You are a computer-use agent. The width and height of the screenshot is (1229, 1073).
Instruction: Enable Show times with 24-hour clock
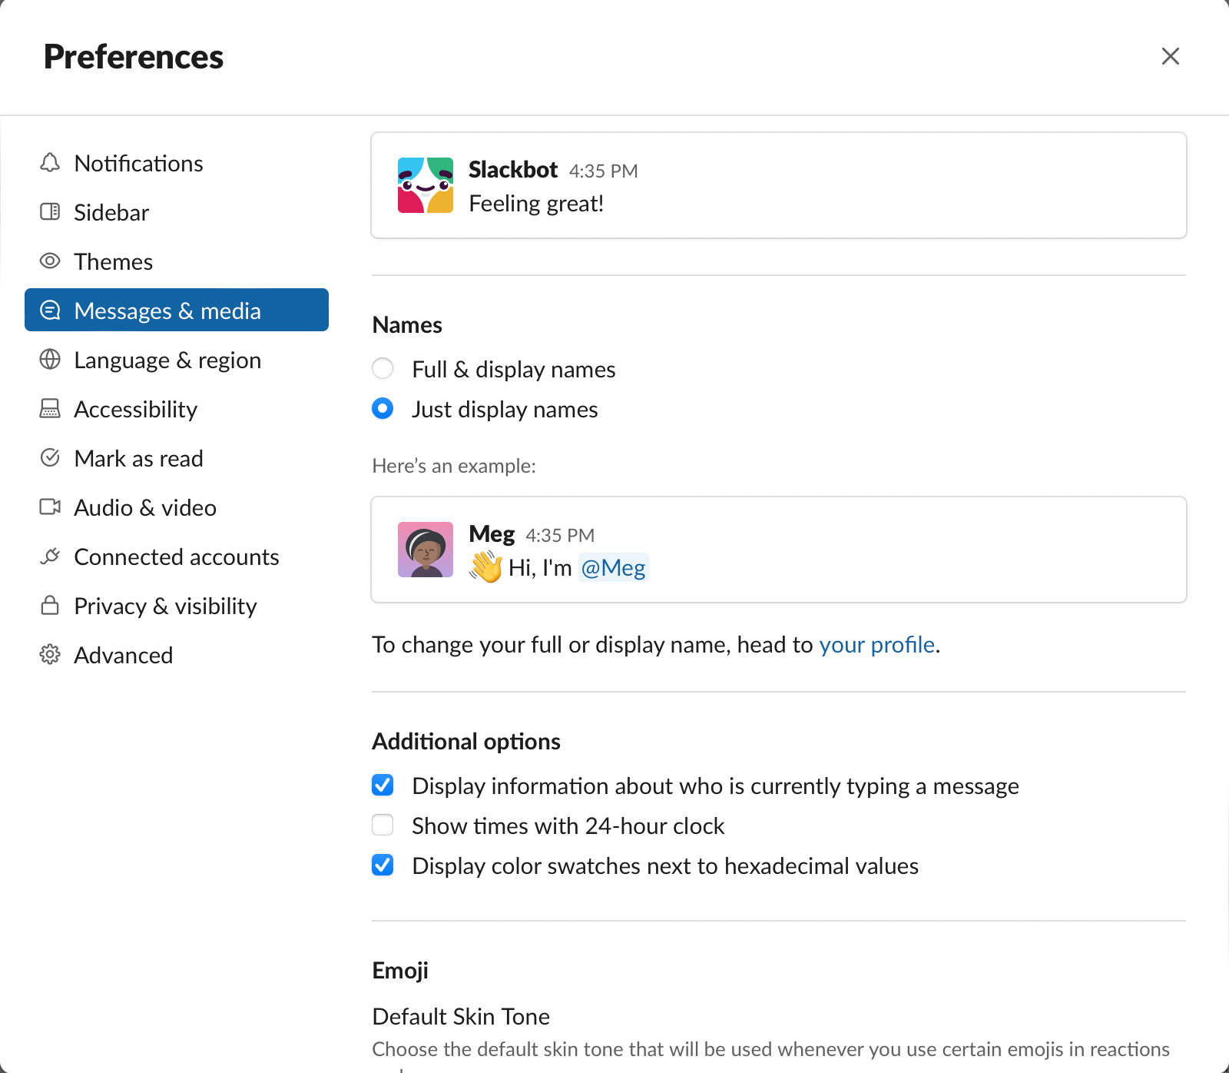point(383,826)
